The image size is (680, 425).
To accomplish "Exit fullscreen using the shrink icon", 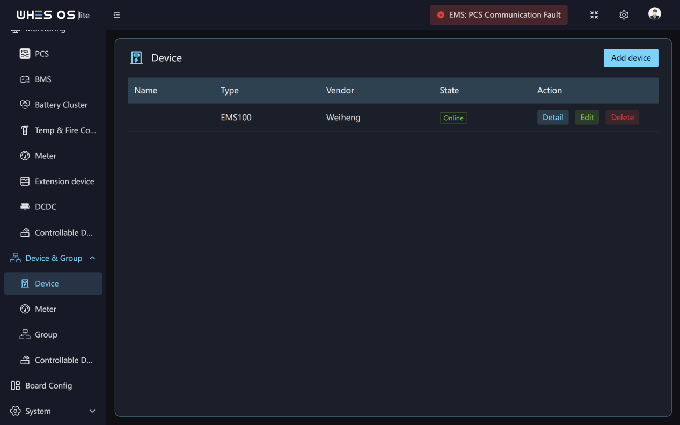I will coord(594,15).
